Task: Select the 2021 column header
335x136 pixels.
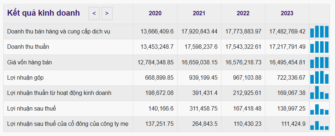Action: 199,13
